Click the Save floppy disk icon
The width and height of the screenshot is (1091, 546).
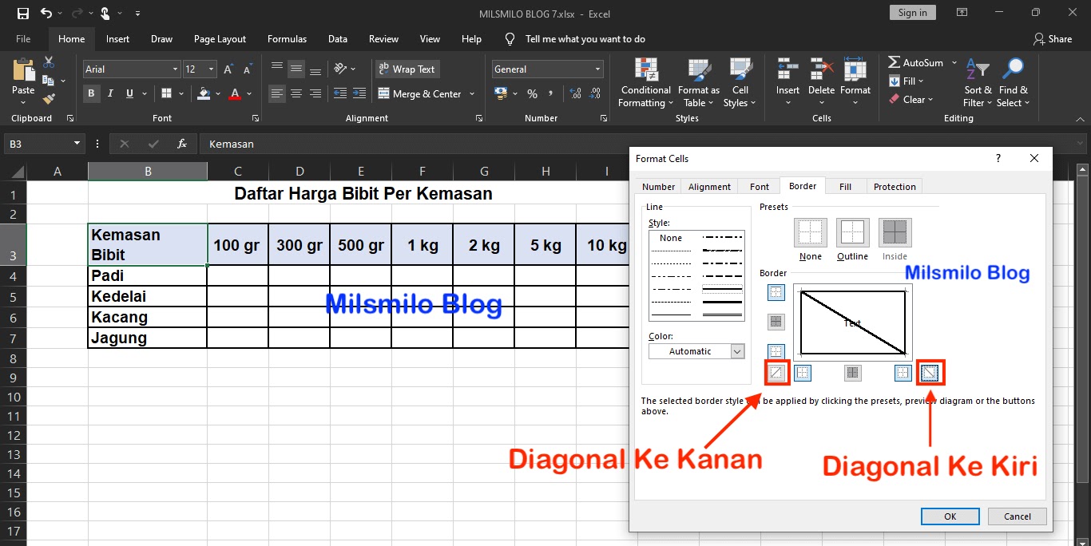[x=22, y=13]
